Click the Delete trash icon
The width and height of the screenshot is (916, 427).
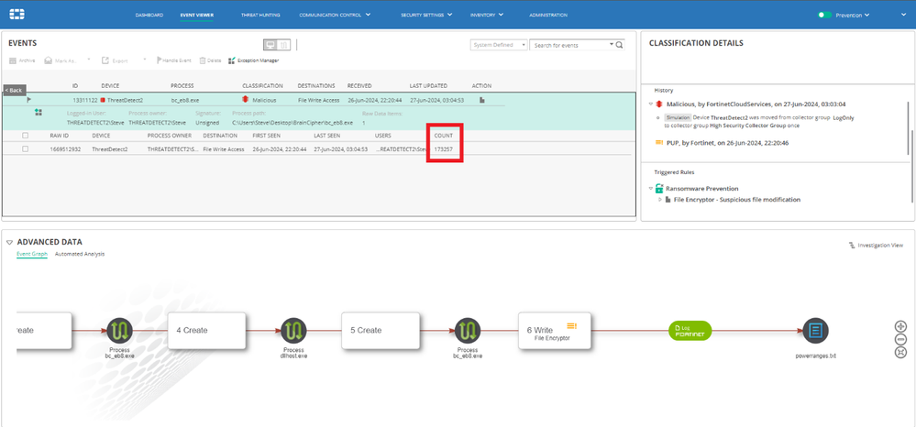[203, 60]
